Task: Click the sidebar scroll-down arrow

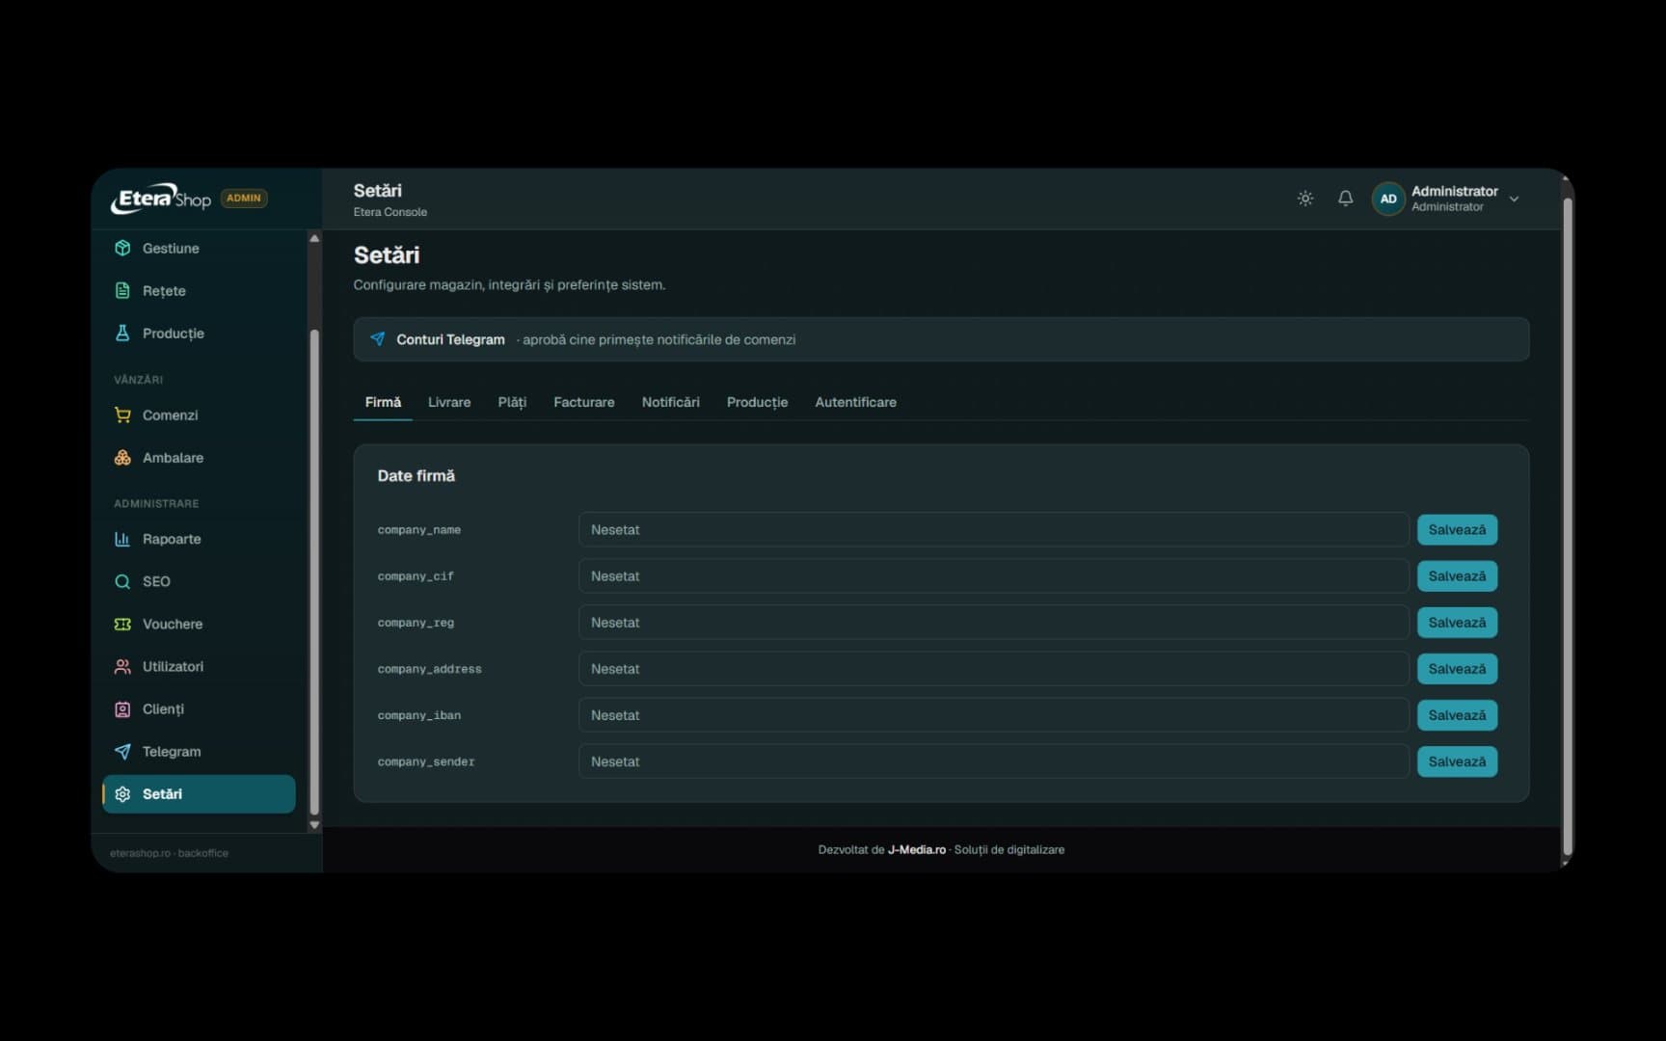Action: point(314,825)
